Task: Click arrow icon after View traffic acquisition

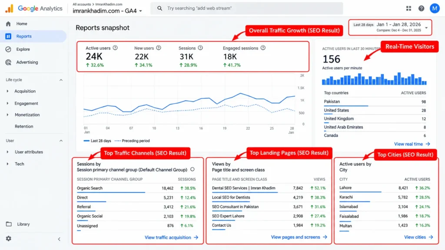Action: pos(196,237)
